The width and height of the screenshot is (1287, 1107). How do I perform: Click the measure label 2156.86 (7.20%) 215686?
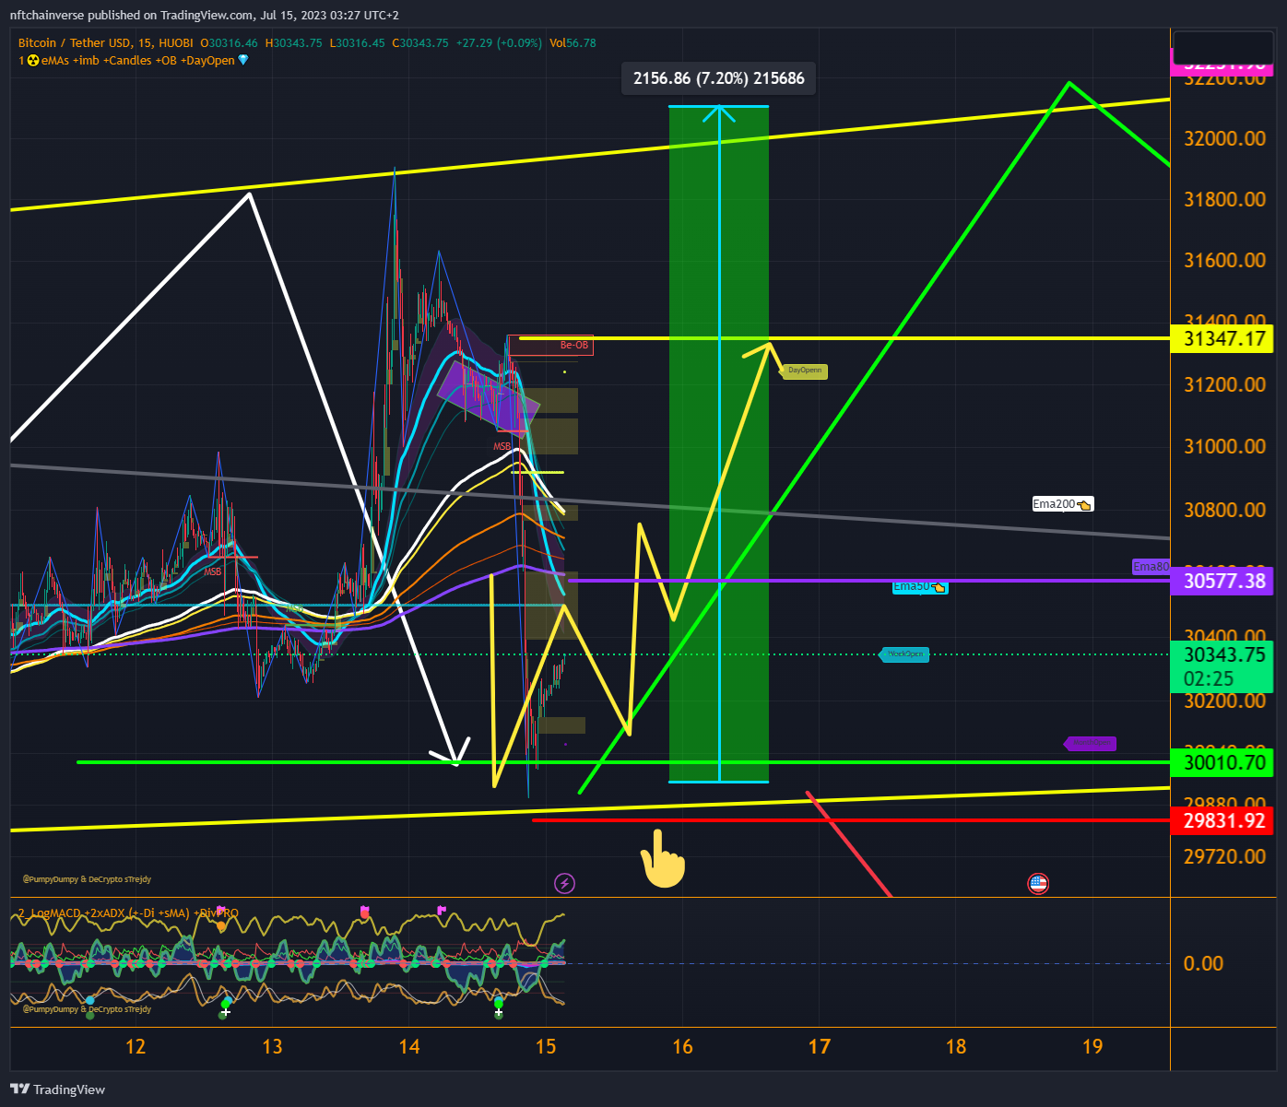click(x=719, y=78)
